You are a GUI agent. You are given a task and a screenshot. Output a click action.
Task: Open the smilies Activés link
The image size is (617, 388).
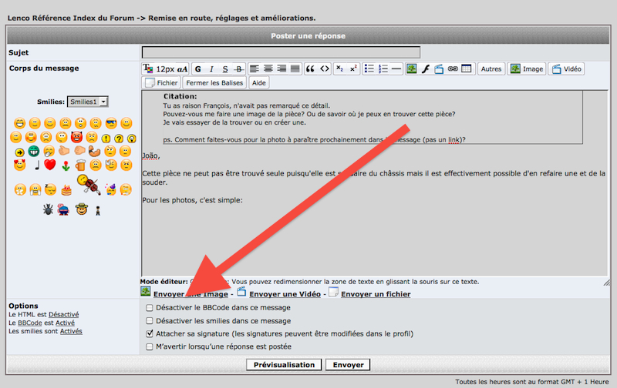coord(71,331)
